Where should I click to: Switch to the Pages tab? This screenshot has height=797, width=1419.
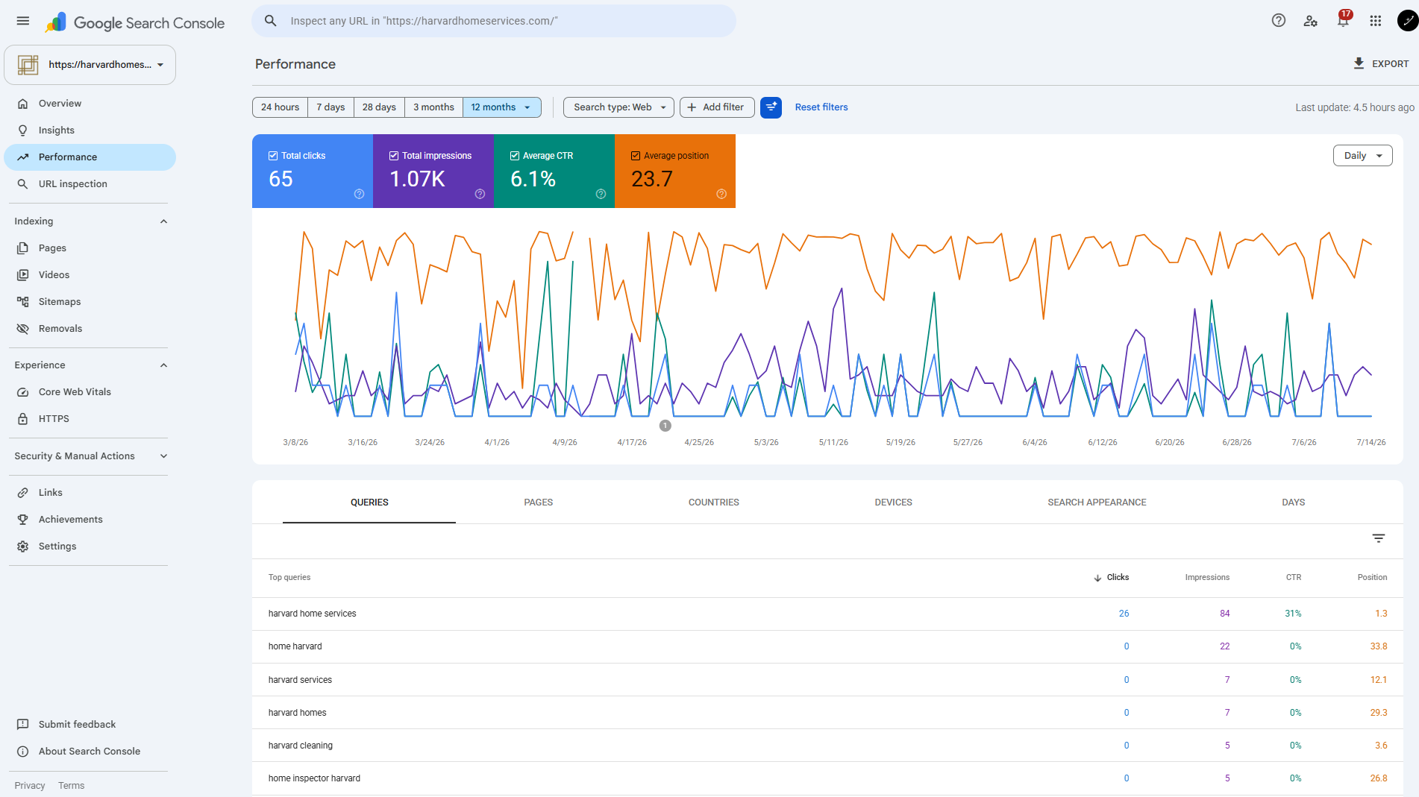tap(539, 503)
